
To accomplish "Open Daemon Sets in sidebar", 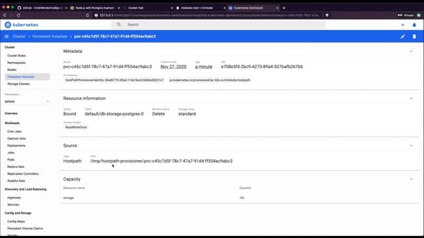I will click(x=17, y=138).
